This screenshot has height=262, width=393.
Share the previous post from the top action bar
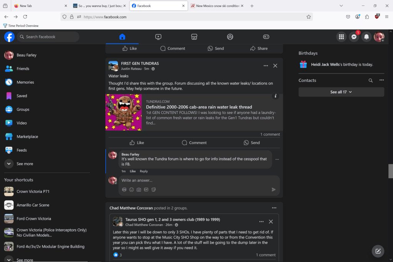259,48
